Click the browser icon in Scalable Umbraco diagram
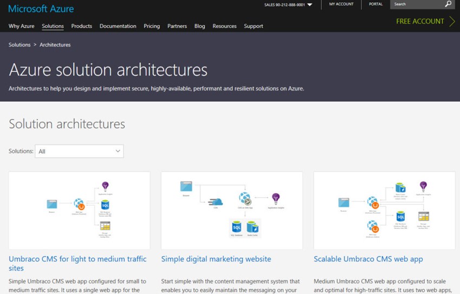460x294 pixels. point(344,202)
